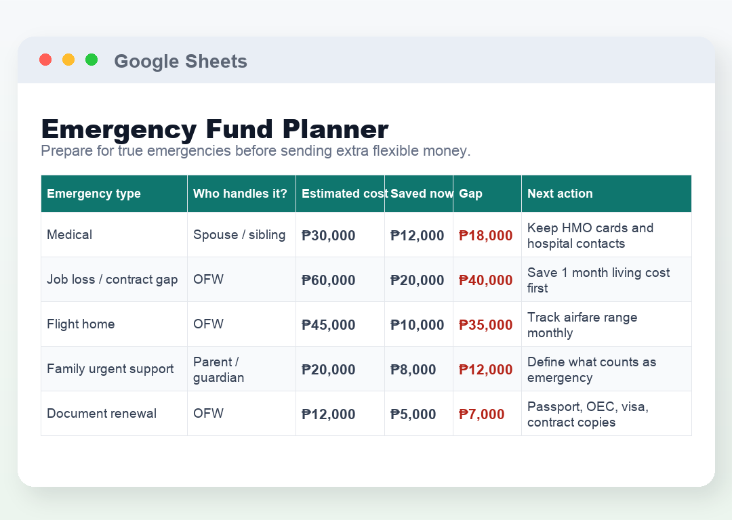This screenshot has width=732, height=520.
Task: Click the Parent / guardian cell
Action: (x=241, y=369)
